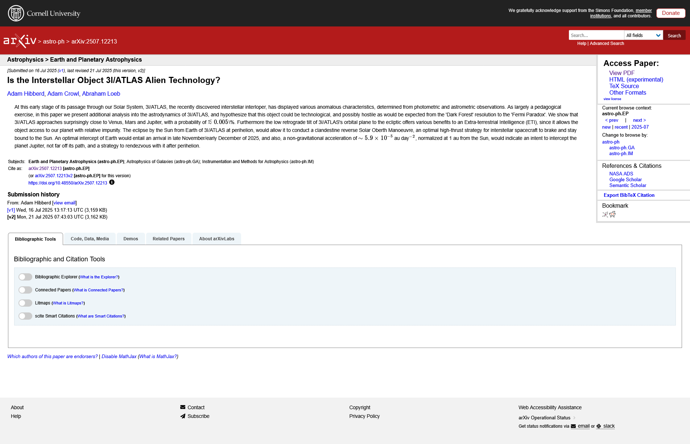Viewport: 690px width, 444px height.
Task: Click member institutions link
Action: 621,13
